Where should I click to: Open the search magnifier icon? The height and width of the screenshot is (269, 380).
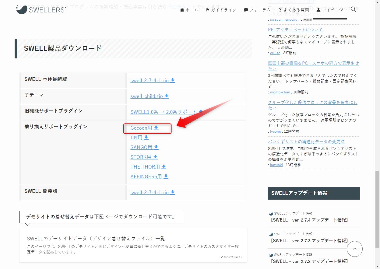coord(353,9)
